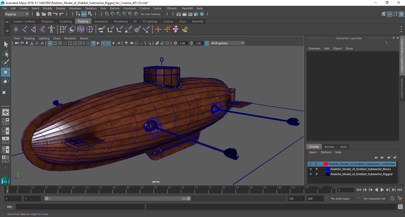405x217 pixels.
Task: Open layer editor Options menu
Action: point(326,152)
